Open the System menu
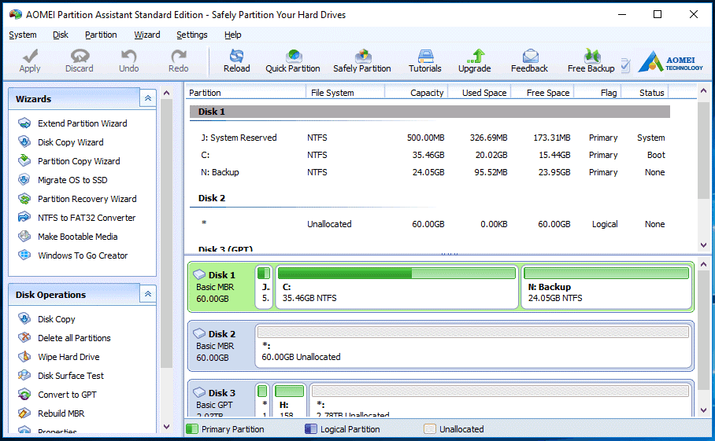This screenshot has width=715, height=441. click(23, 35)
